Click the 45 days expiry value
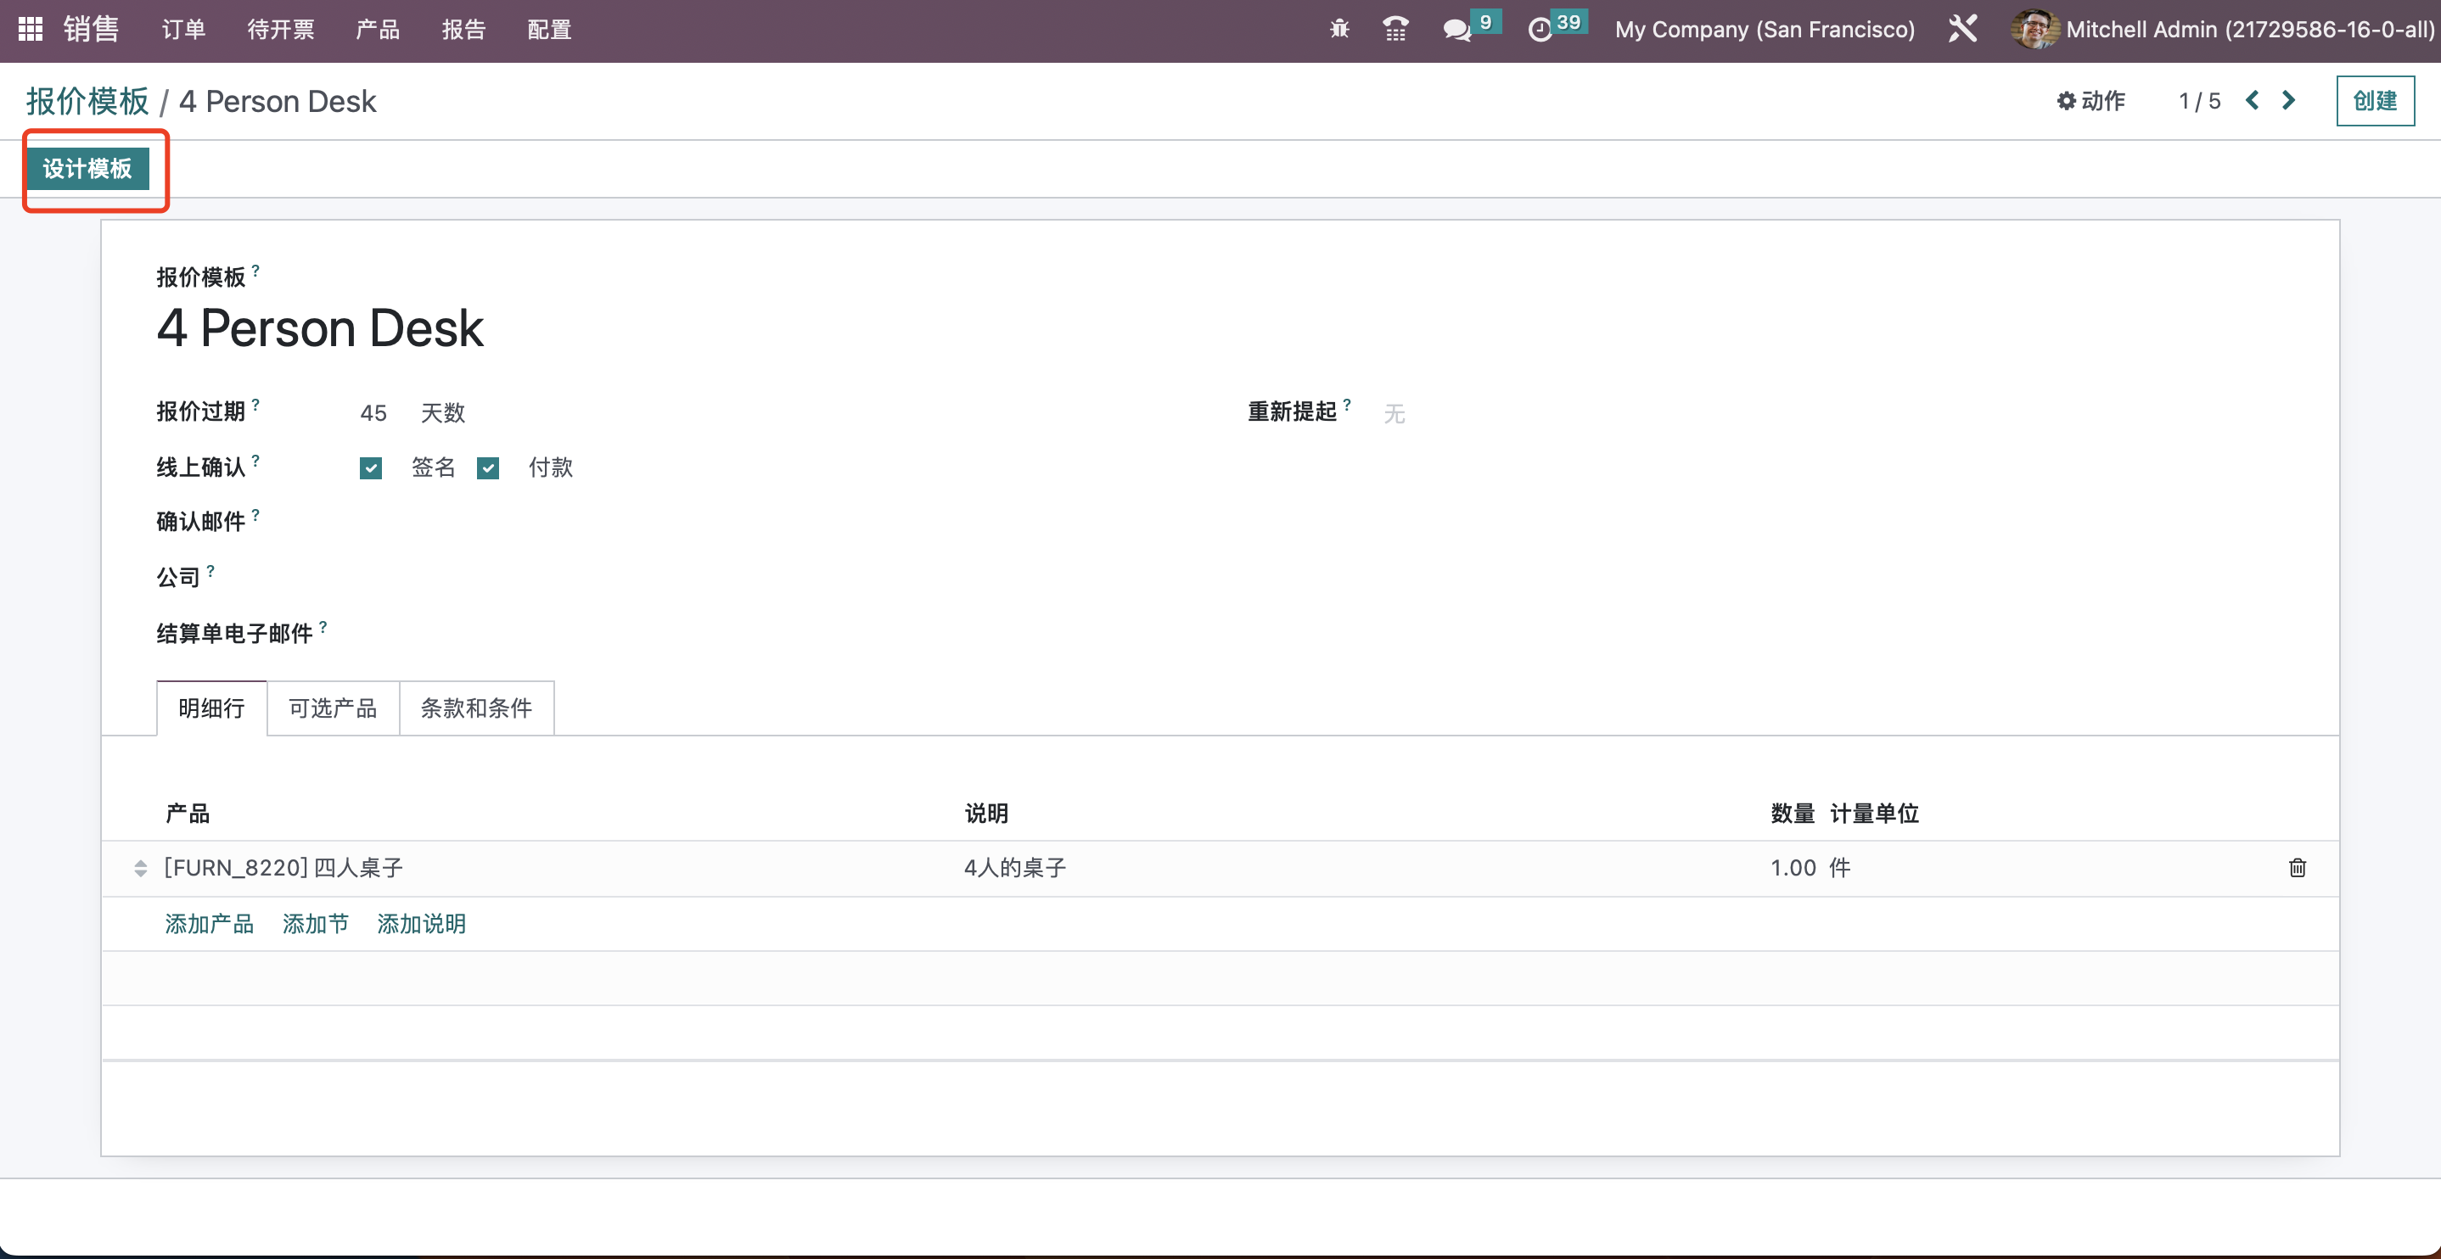 coord(373,413)
